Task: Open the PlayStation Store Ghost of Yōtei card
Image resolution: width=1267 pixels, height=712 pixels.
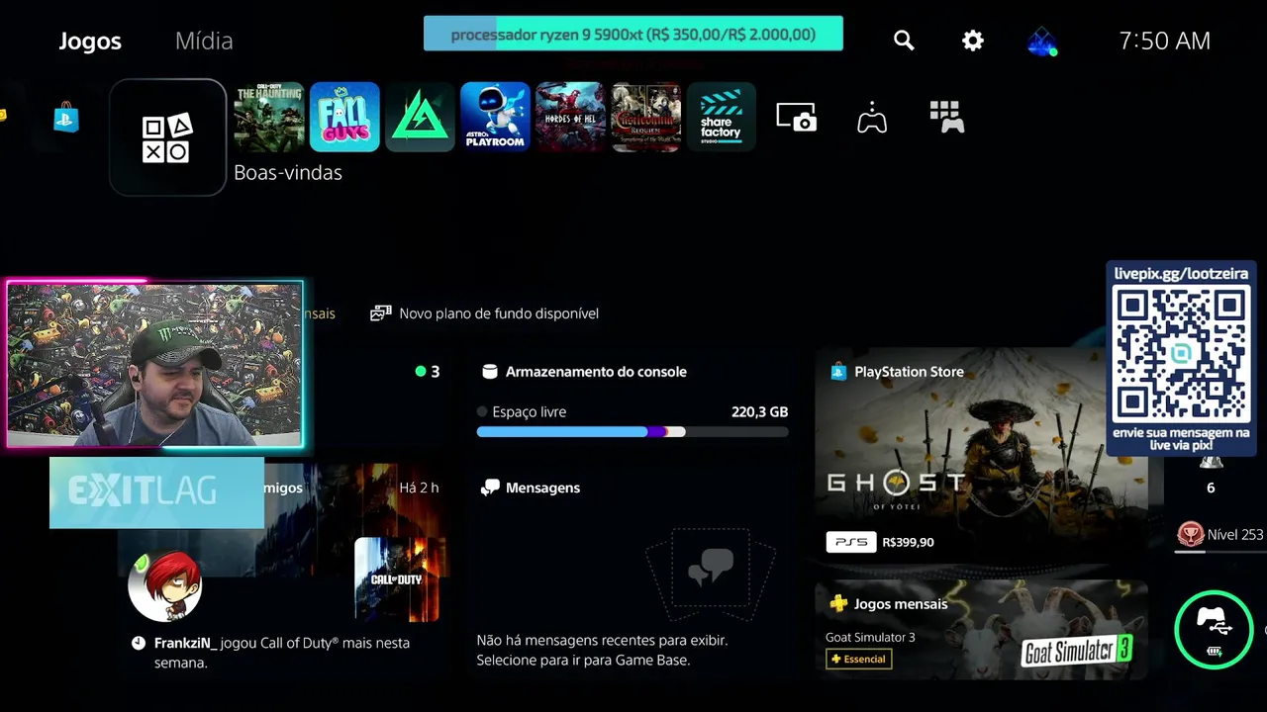Action: (981, 454)
